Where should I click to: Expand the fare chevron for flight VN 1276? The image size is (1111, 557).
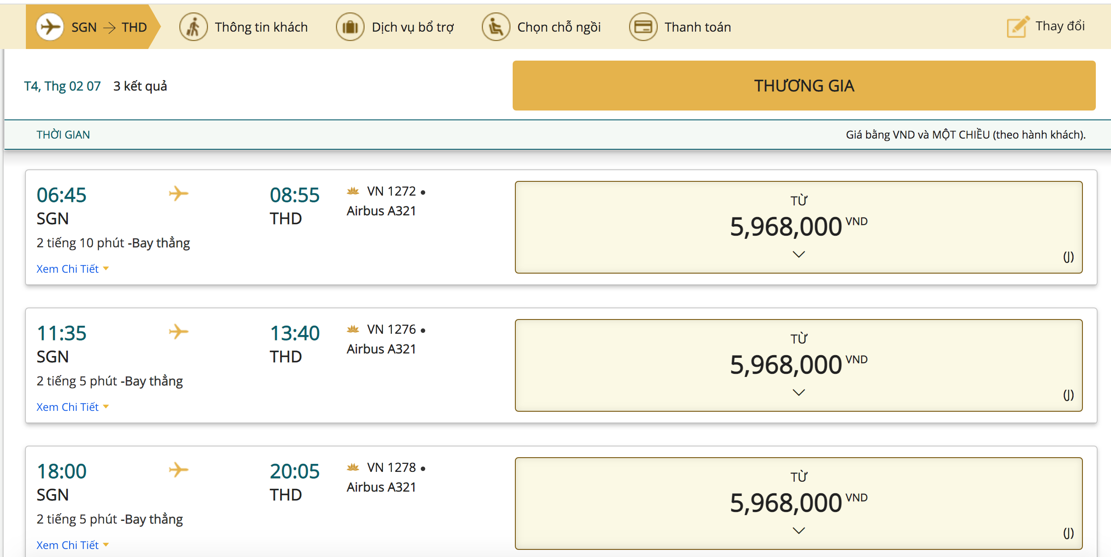799,393
